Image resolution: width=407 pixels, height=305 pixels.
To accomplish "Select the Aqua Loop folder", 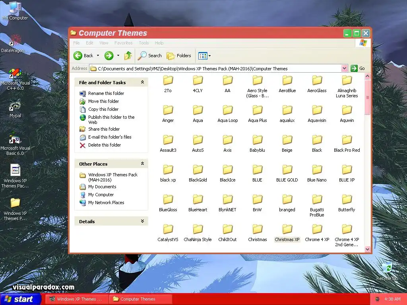I will pyautogui.click(x=228, y=114).
